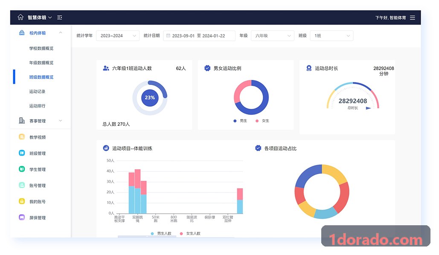Image resolution: width=439 pixels, height=255 pixels.
Task: Click medal icon beside 运动总时长
Action: point(309,68)
